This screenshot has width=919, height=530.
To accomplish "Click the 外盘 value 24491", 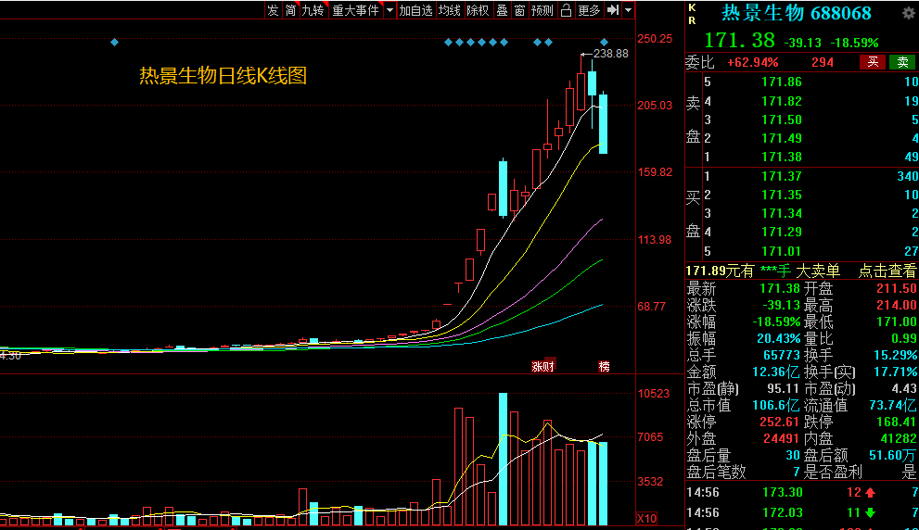I will tap(781, 438).
